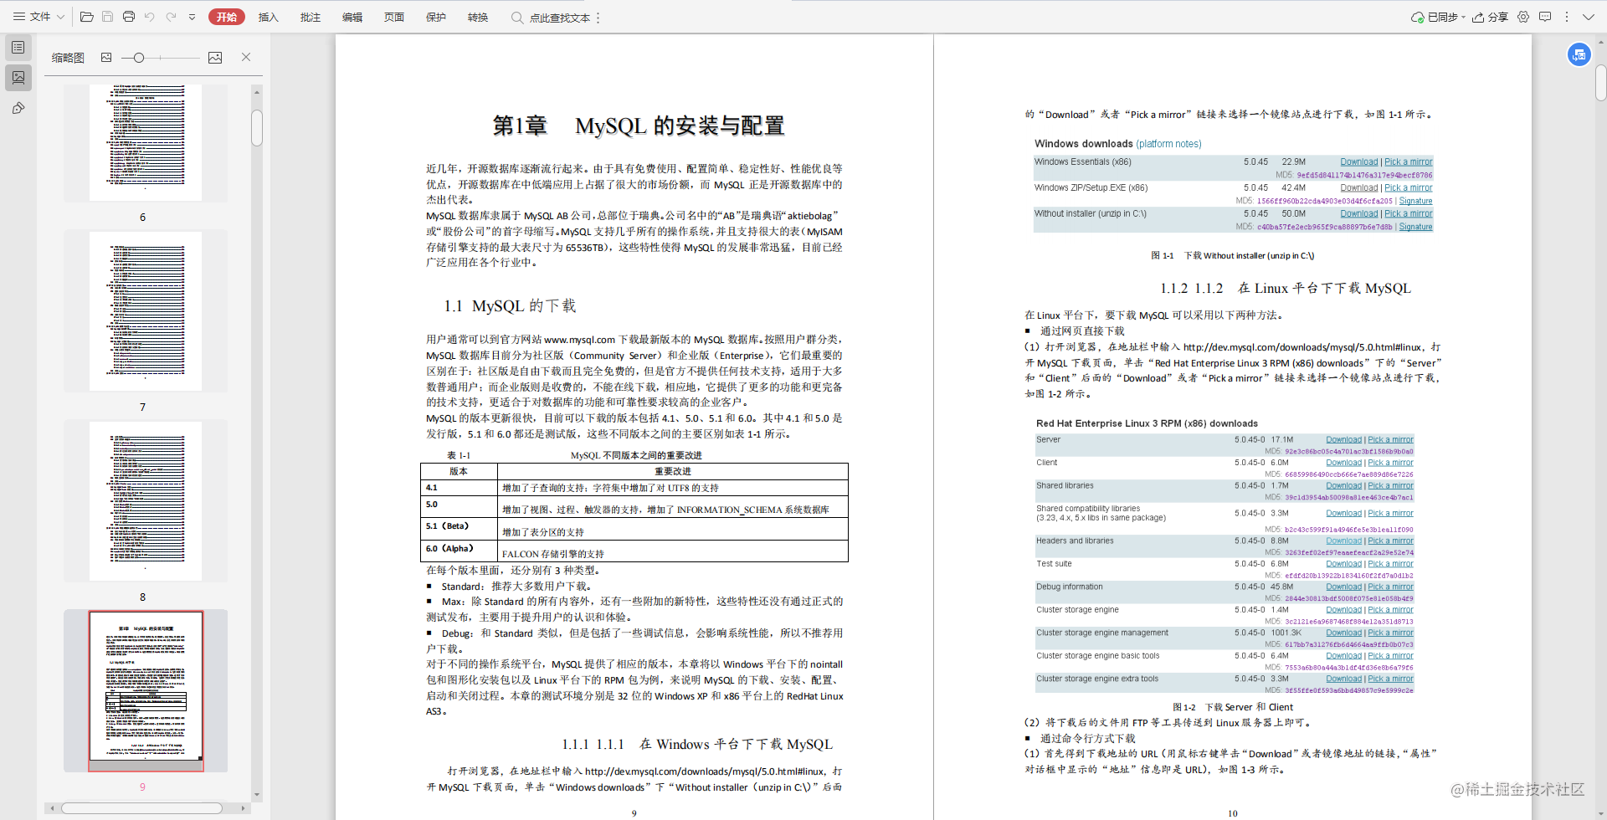Open the 文件 menu
The height and width of the screenshot is (820, 1607).
[x=39, y=17]
